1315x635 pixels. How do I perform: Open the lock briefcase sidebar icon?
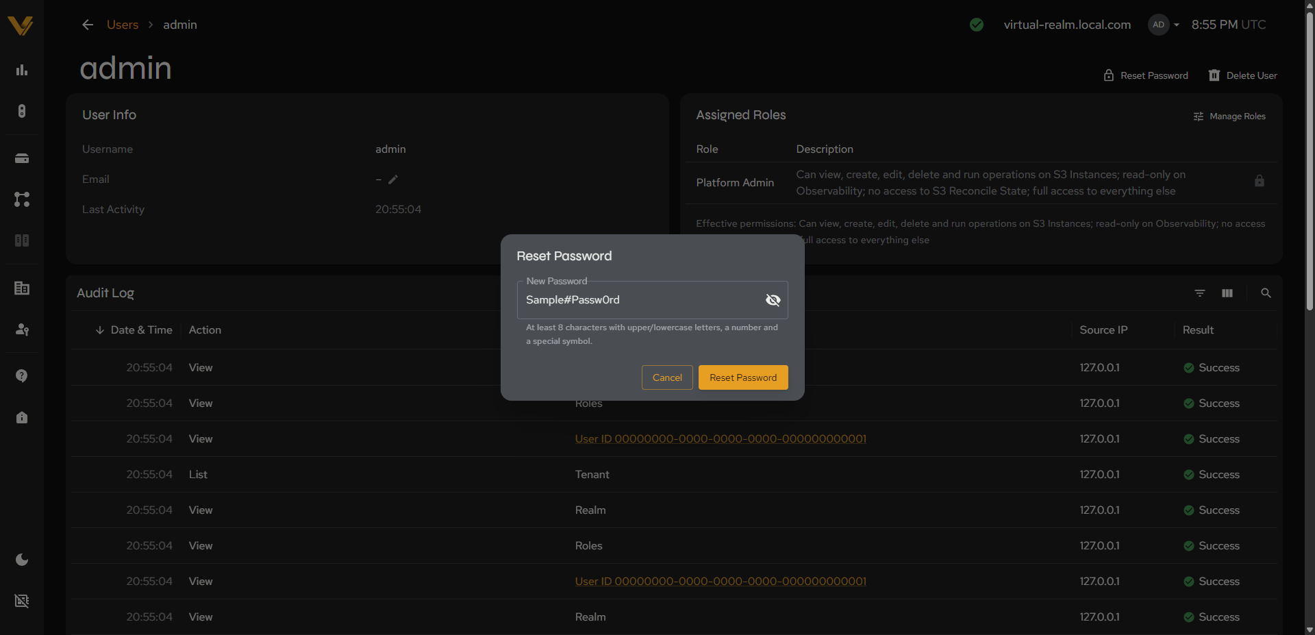[22, 417]
